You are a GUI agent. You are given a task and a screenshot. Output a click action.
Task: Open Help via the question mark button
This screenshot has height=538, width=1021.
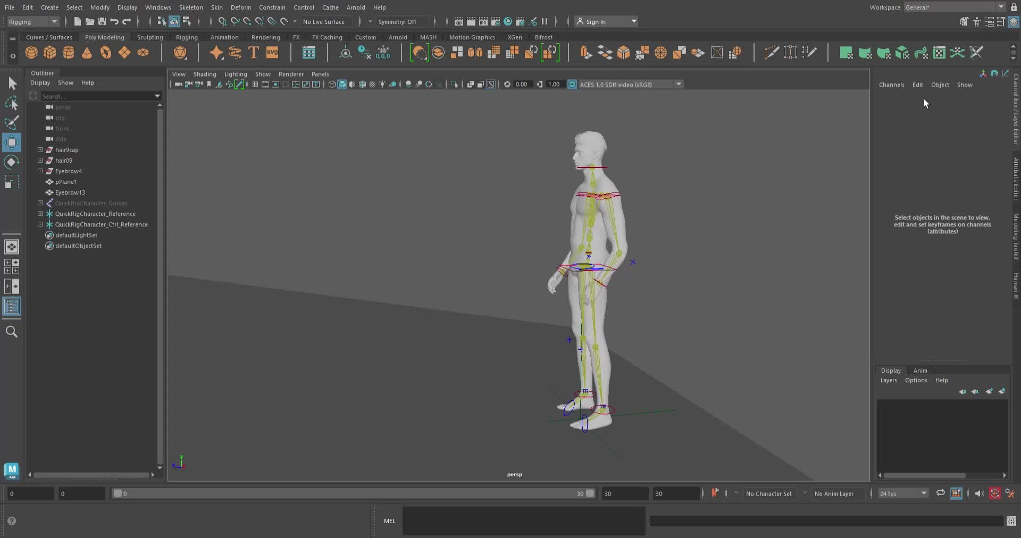[x=12, y=521]
